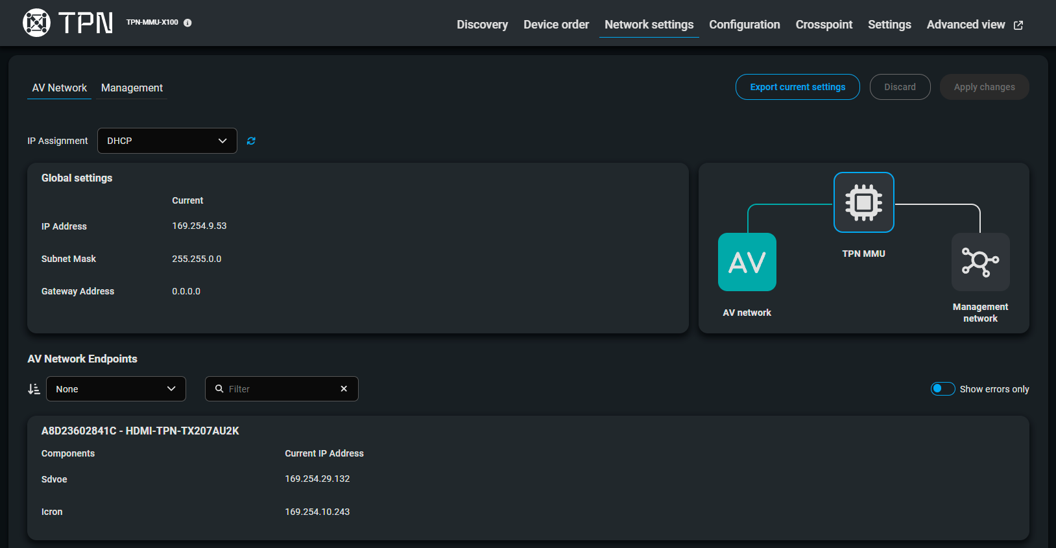Focus the endpoint Filter input field
The height and width of the screenshot is (548, 1056).
[282, 389]
